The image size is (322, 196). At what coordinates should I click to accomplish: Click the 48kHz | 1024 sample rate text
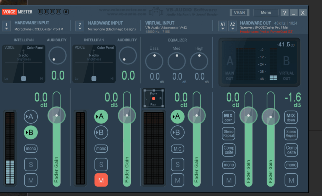pyautogui.click(x=286, y=23)
